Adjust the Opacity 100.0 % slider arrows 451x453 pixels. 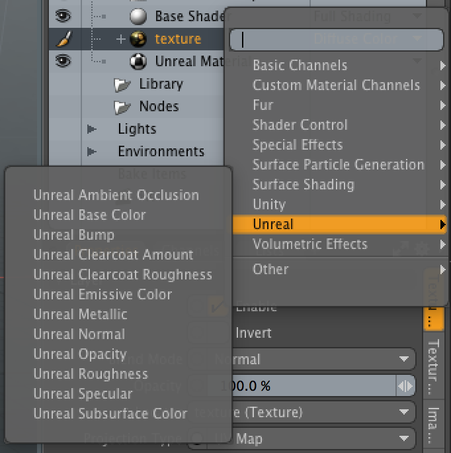click(405, 386)
